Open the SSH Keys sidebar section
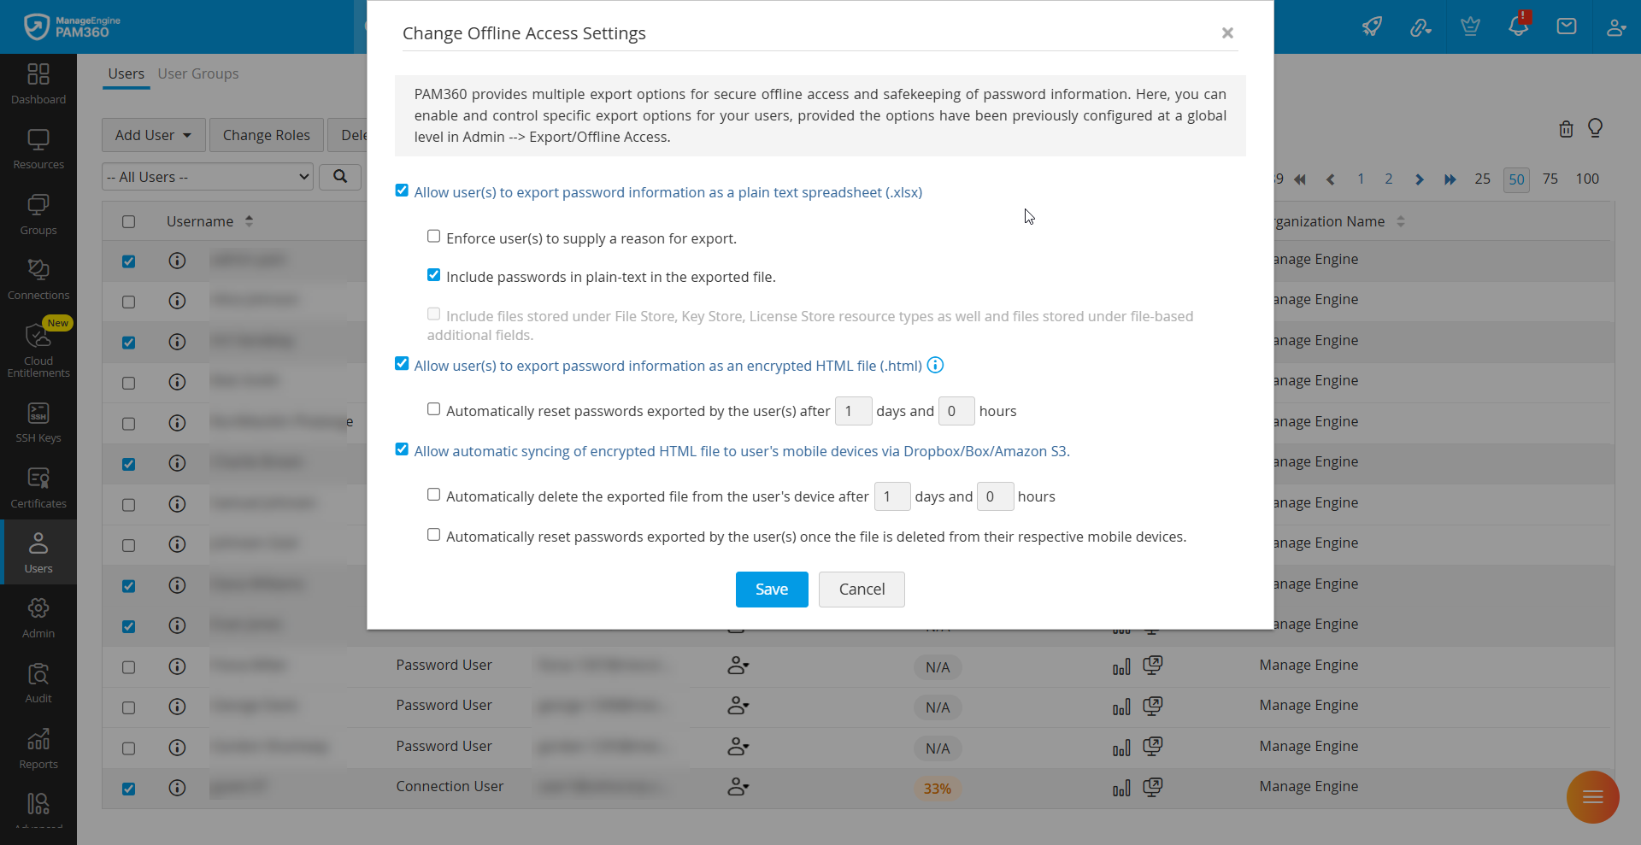 click(x=38, y=422)
